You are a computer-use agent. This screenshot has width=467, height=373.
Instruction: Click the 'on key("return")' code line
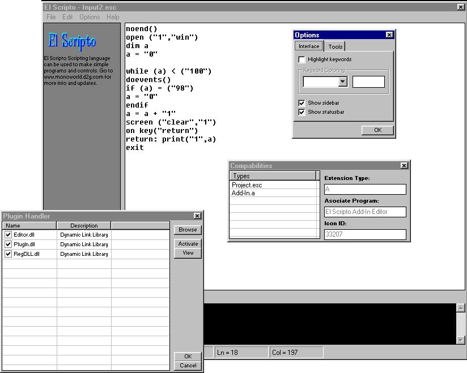pos(162,131)
